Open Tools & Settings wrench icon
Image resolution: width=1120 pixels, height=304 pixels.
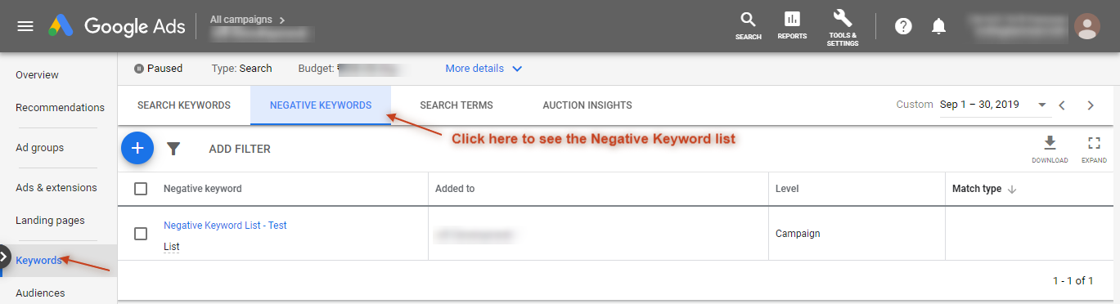click(x=843, y=18)
